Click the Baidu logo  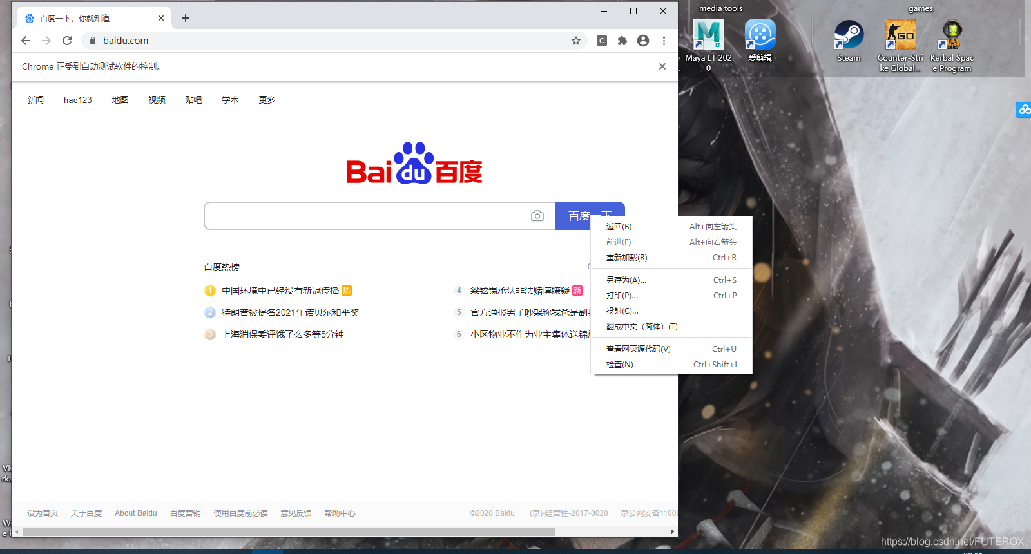[414, 164]
